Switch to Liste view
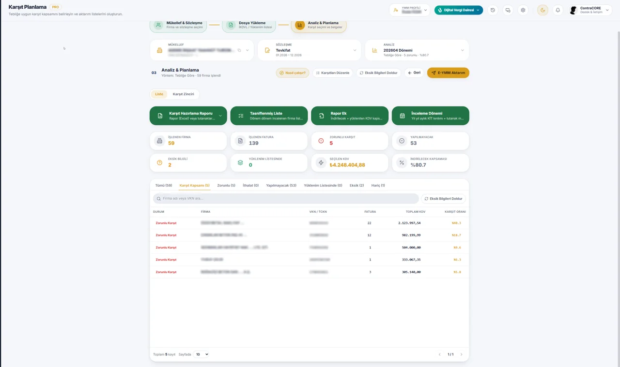 (159, 94)
